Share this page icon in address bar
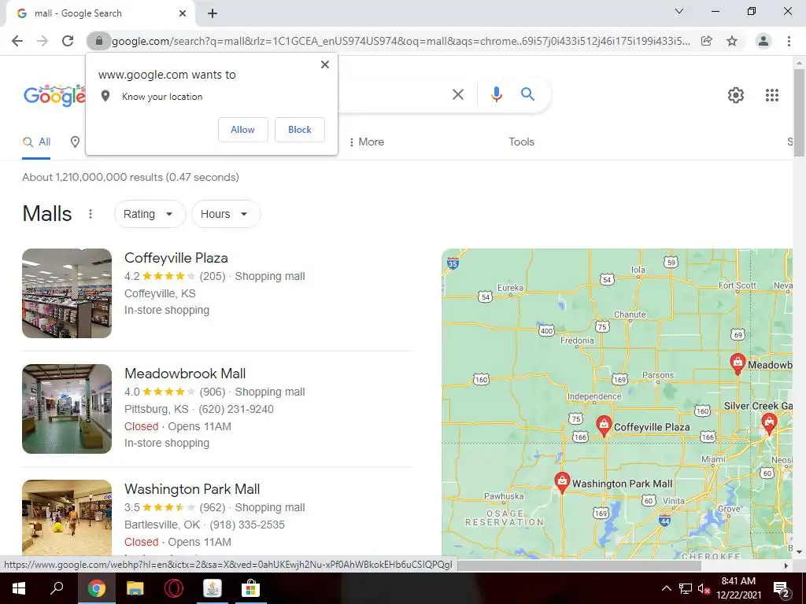The width and height of the screenshot is (806, 604). tap(707, 41)
